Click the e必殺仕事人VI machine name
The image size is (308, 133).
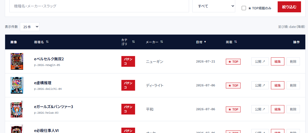click(x=46, y=130)
